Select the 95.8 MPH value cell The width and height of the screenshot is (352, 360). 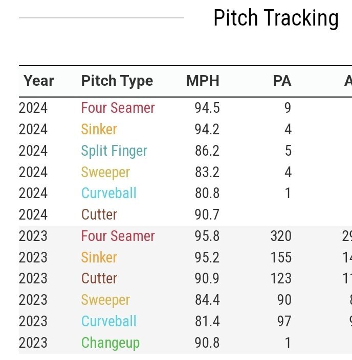pyautogui.click(x=207, y=236)
